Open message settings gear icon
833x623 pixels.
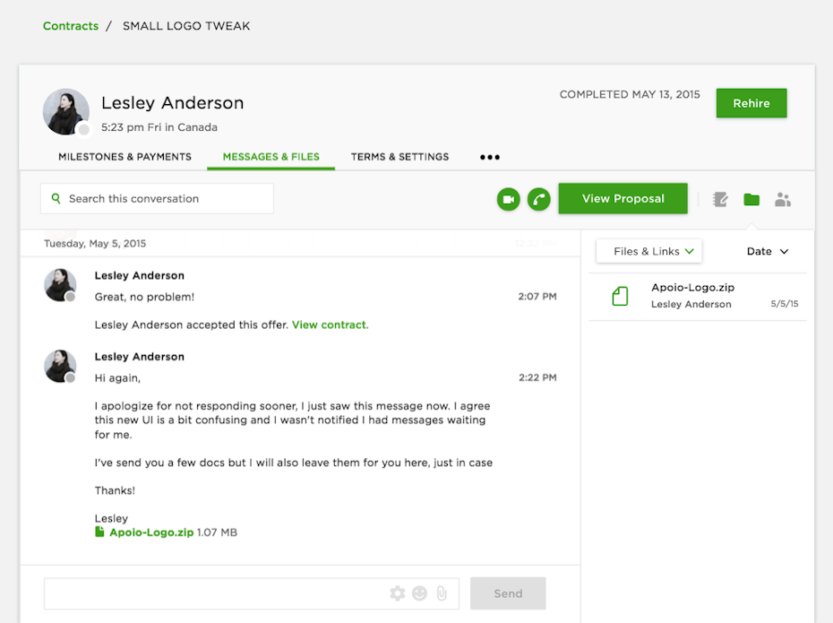(398, 593)
